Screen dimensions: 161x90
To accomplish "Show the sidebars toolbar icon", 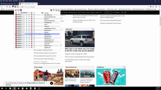I will 156,7.
